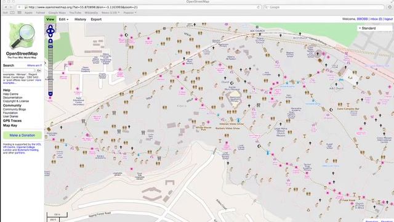Open the Help Centre link
Screen dimensions: 394x222
pyautogui.click(x=10, y=94)
